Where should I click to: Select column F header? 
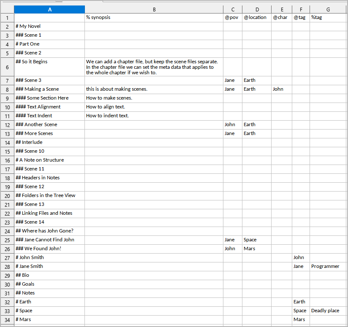[301, 10]
